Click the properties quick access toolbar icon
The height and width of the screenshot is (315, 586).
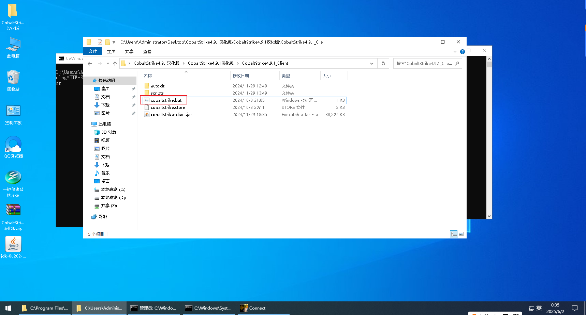[100, 42]
